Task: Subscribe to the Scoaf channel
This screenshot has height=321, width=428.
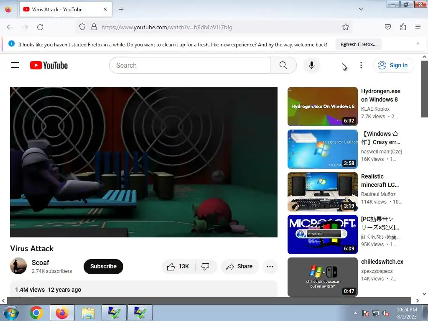Action: click(x=104, y=266)
